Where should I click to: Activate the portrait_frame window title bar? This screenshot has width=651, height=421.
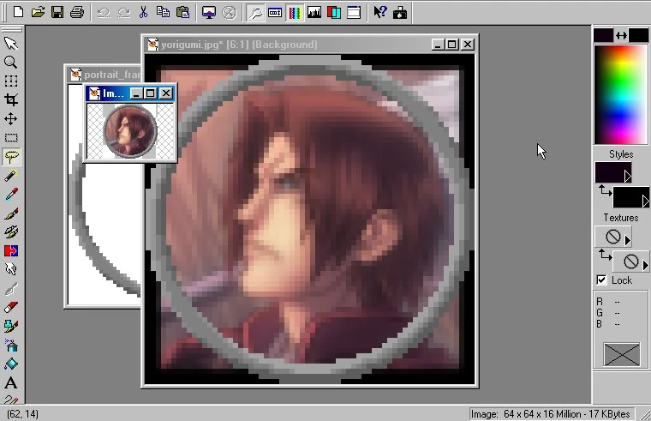tap(104, 75)
